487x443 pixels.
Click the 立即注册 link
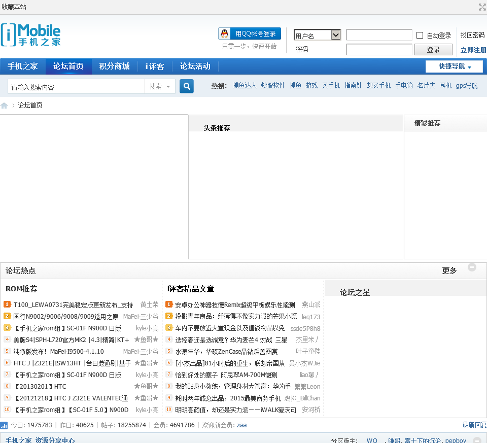pyautogui.click(x=473, y=50)
